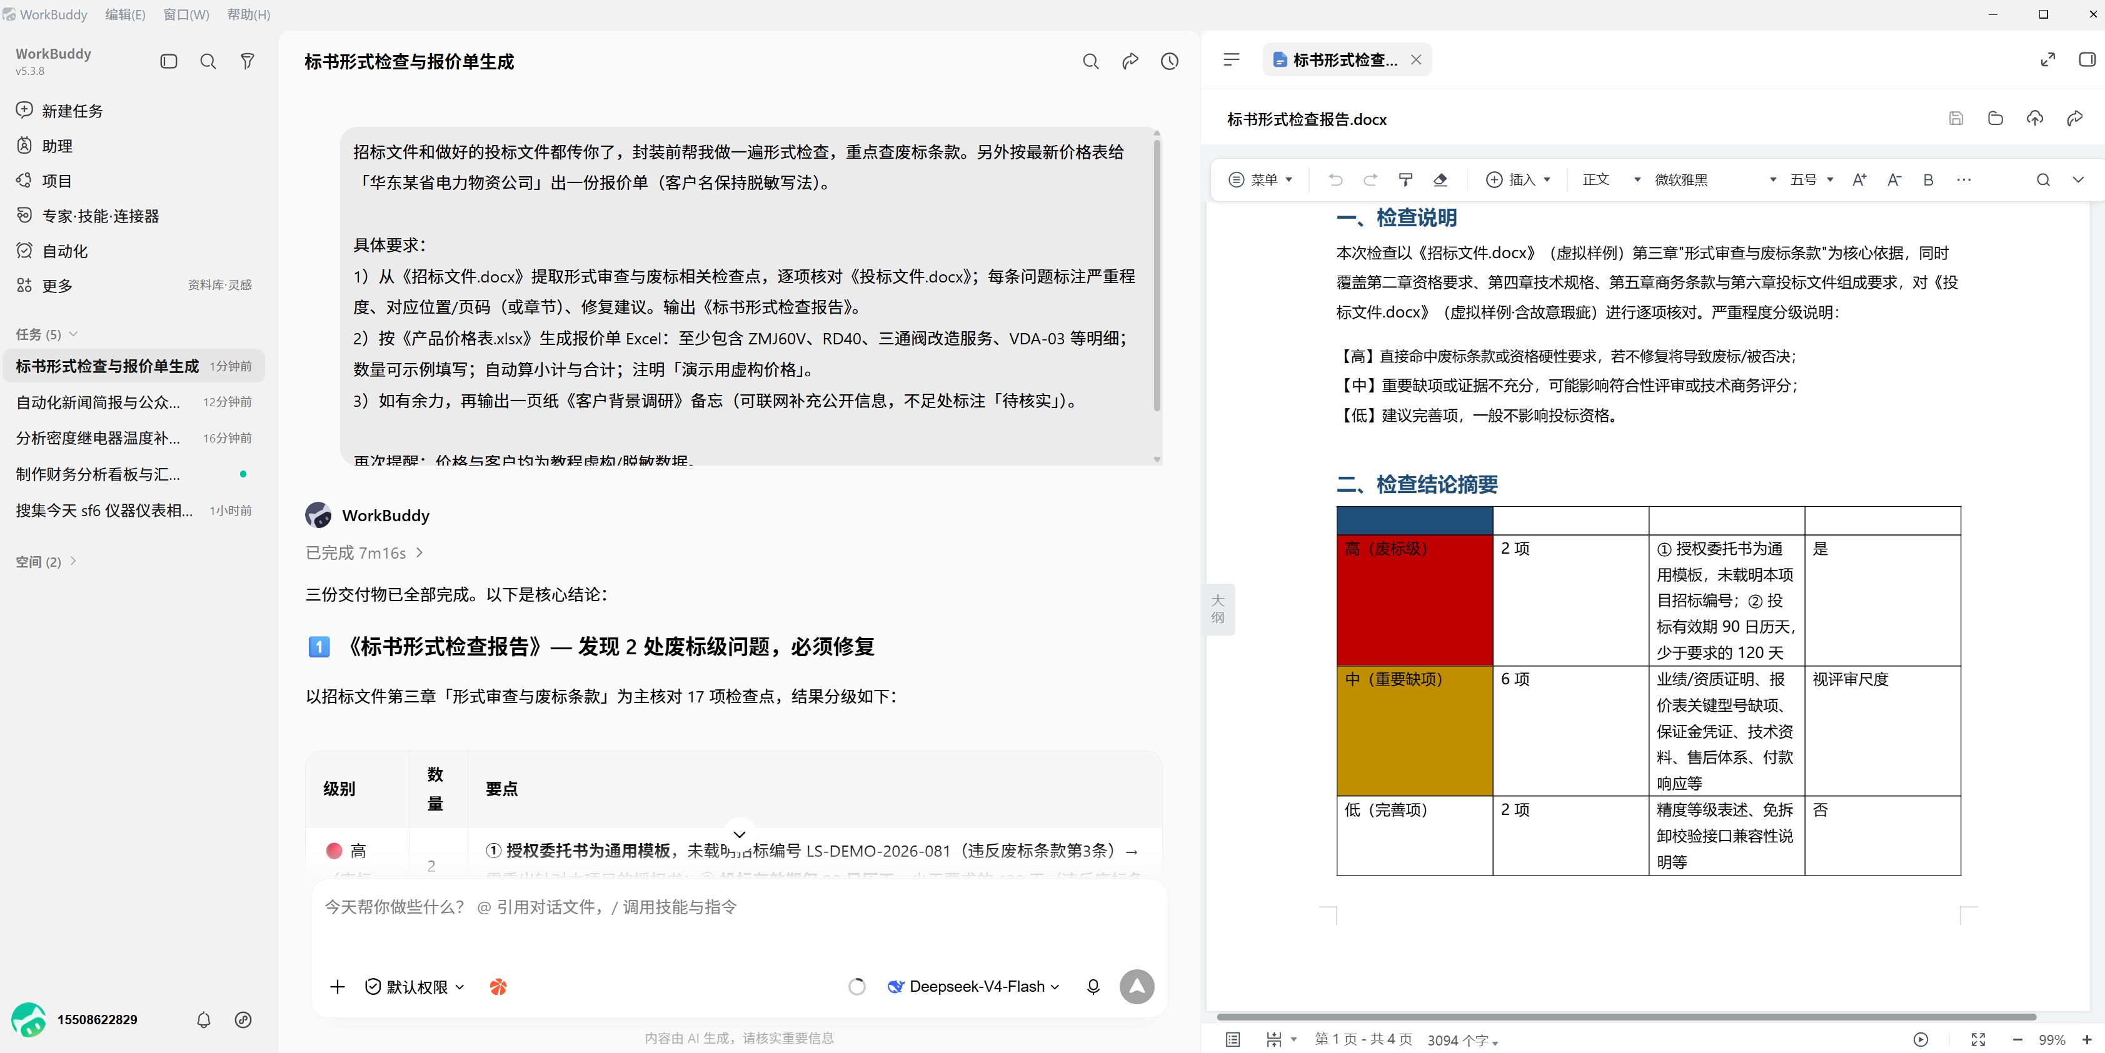
Task: Share the docx with arrow icon
Action: (2074, 119)
